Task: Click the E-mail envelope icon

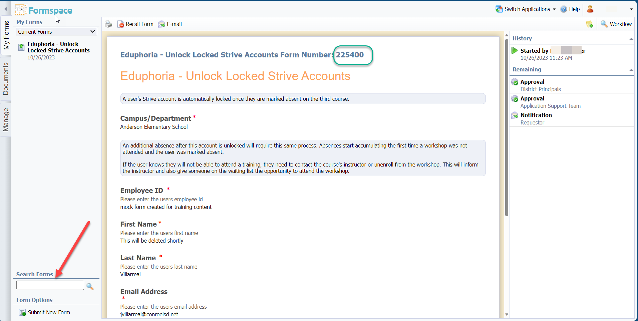Action: [x=162, y=24]
